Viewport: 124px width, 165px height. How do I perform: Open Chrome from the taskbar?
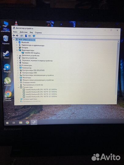28,123
